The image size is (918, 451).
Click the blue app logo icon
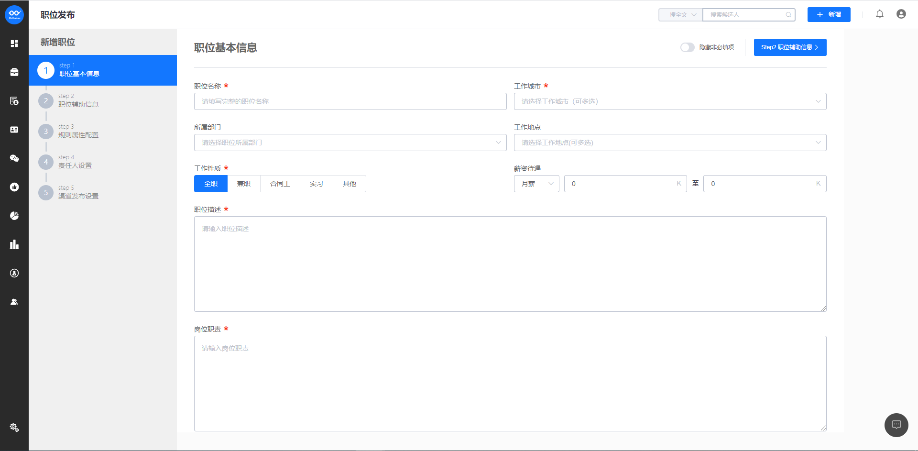[14, 15]
